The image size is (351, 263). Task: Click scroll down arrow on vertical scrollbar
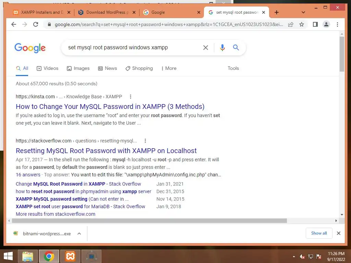(342, 214)
